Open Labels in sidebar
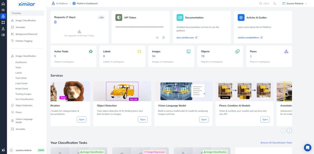Image resolution: width=314 pixels, height=154 pixels. coord(19,73)
